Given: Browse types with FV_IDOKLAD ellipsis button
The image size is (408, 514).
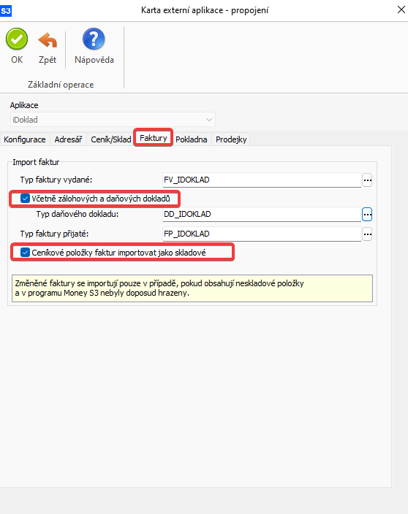Looking at the screenshot, I should click(x=367, y=180).
